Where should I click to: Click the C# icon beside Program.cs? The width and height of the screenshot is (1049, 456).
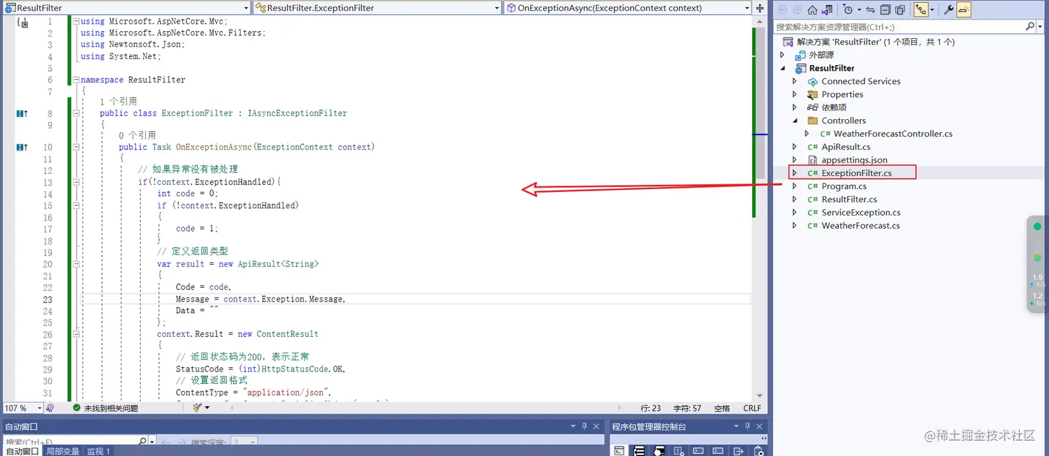(x=812, y=186)
